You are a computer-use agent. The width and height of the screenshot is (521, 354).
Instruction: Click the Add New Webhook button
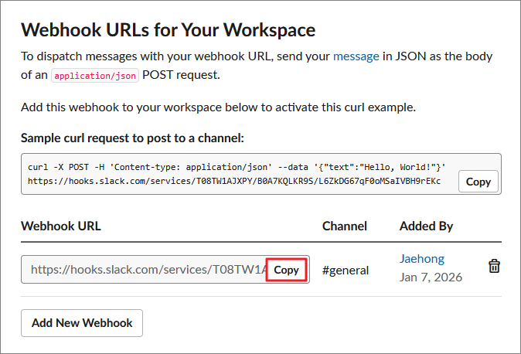[82, 323]
